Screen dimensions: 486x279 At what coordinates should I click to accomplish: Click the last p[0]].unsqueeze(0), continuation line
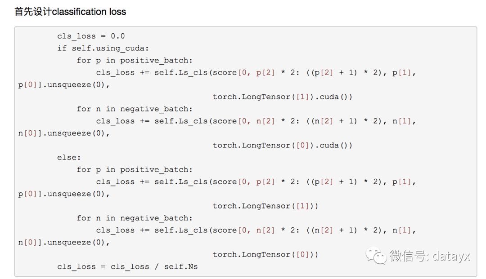(64, 194)
